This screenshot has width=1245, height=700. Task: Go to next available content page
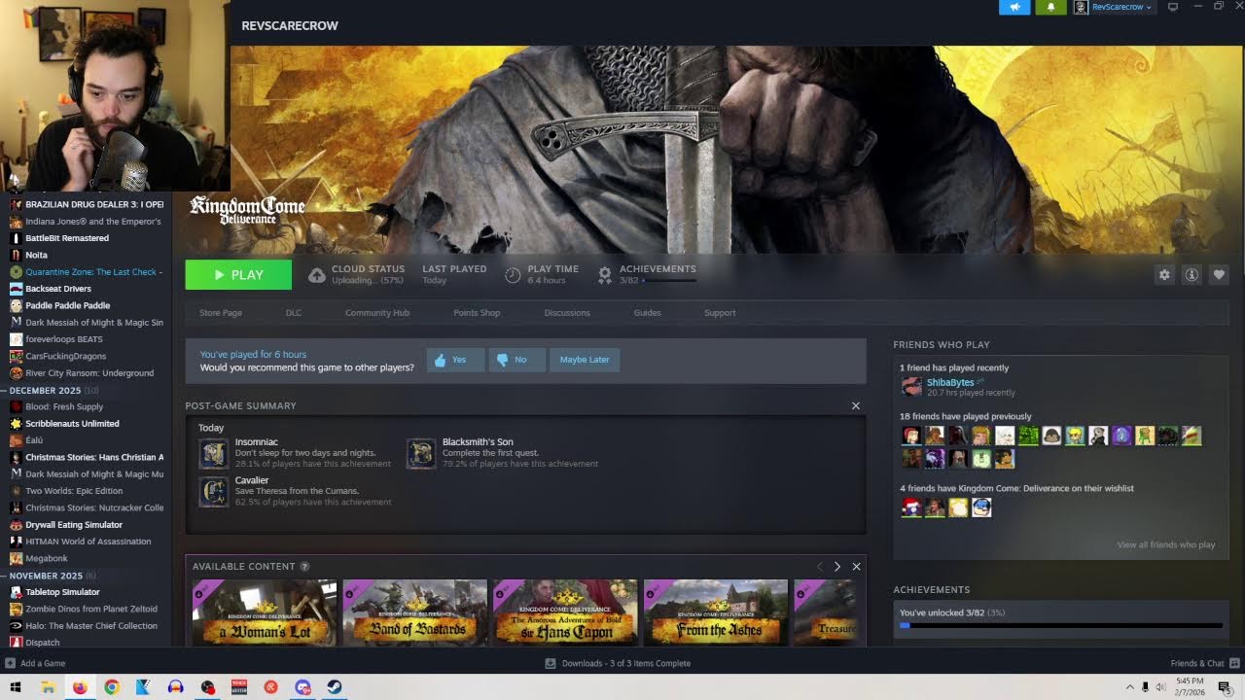coord(836,567)
